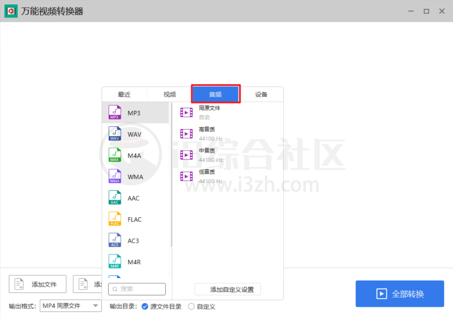Image resolution: width=453 pixels, height=319 pixels.
Task: Click the 高音质 preset film icon
Action: point(186,134)
